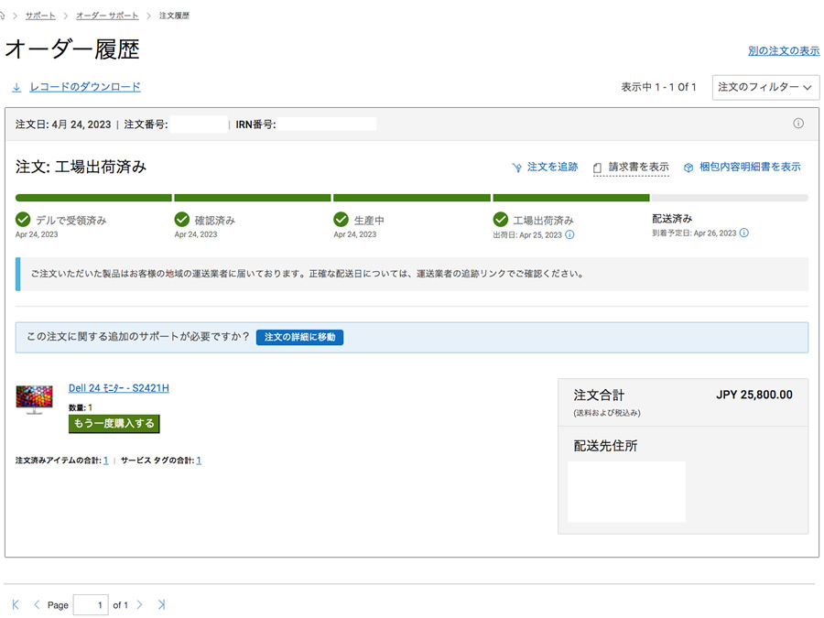Click the info icon beside 到着予定日 Apr 26, 2023
This screenshot has width=824, height=618.
tap(744, 233)
